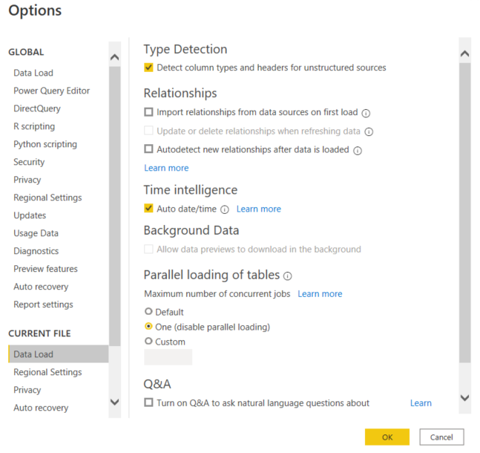The height and width of the screenshot is (453, 480).
Task: Click the Learn link in Q&A section
Action: [421, 403]
